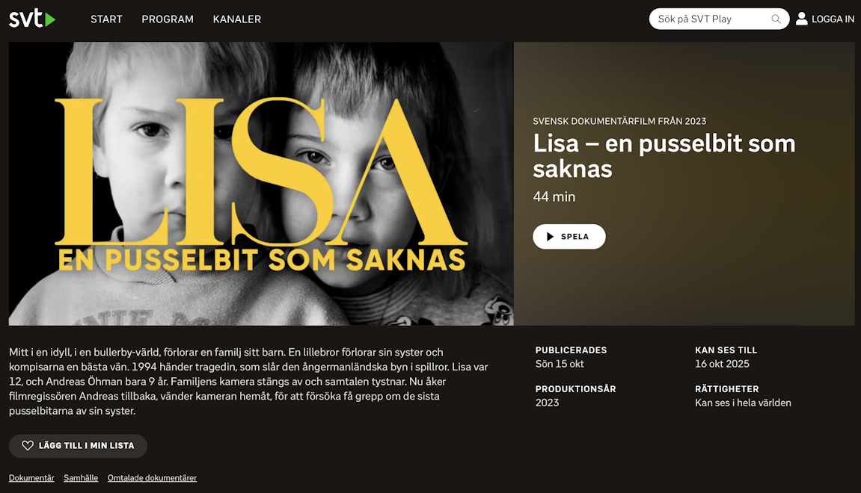The width and height of the screenshot is (861, 493).
Task: Add film via Lägg till i min lista
Action: point(78,446)
